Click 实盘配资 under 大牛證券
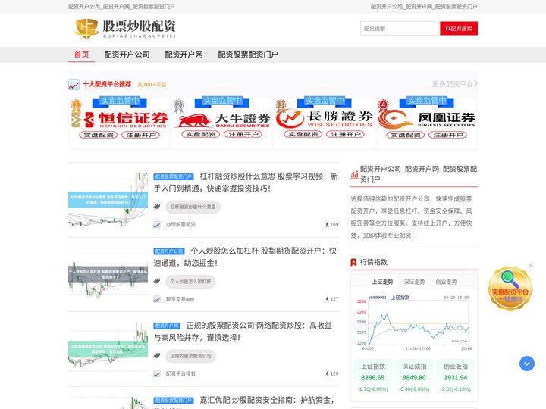Screen dimensions: 546x409 click(201, 134)
